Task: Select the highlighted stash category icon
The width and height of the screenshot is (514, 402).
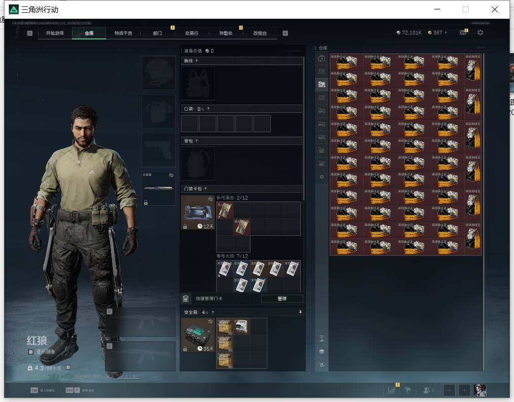Action: coord(322,85)
